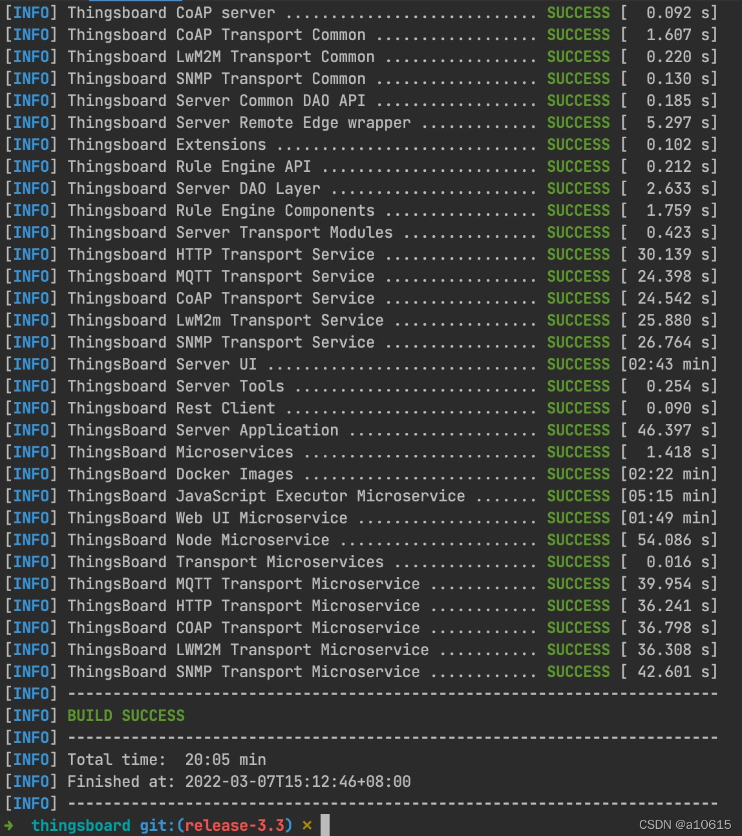Click the '30.139 s' duration value
This screenshot has width=742, height=836.
click(673, 255)
